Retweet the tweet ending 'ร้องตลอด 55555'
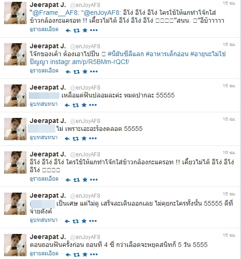 click(76, 138)
